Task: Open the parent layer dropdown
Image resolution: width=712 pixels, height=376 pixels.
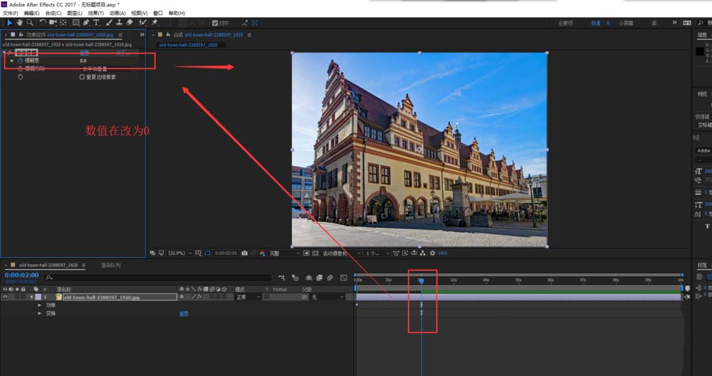Action: pos(328,297)
